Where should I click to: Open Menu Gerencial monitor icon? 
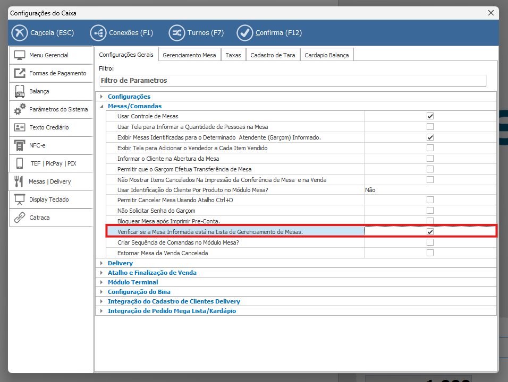(x=20, y=55)
